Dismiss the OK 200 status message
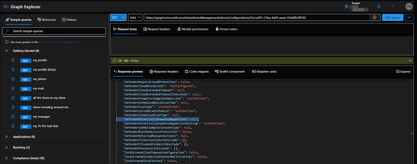 coord(410,61)
